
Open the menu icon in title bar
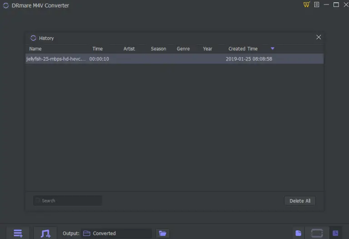point(316,5)
